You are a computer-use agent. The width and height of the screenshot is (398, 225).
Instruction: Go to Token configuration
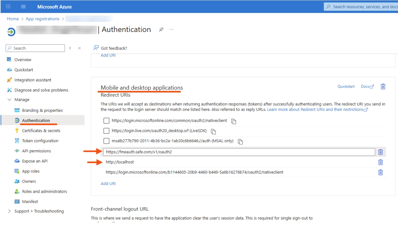pos(40,141)
